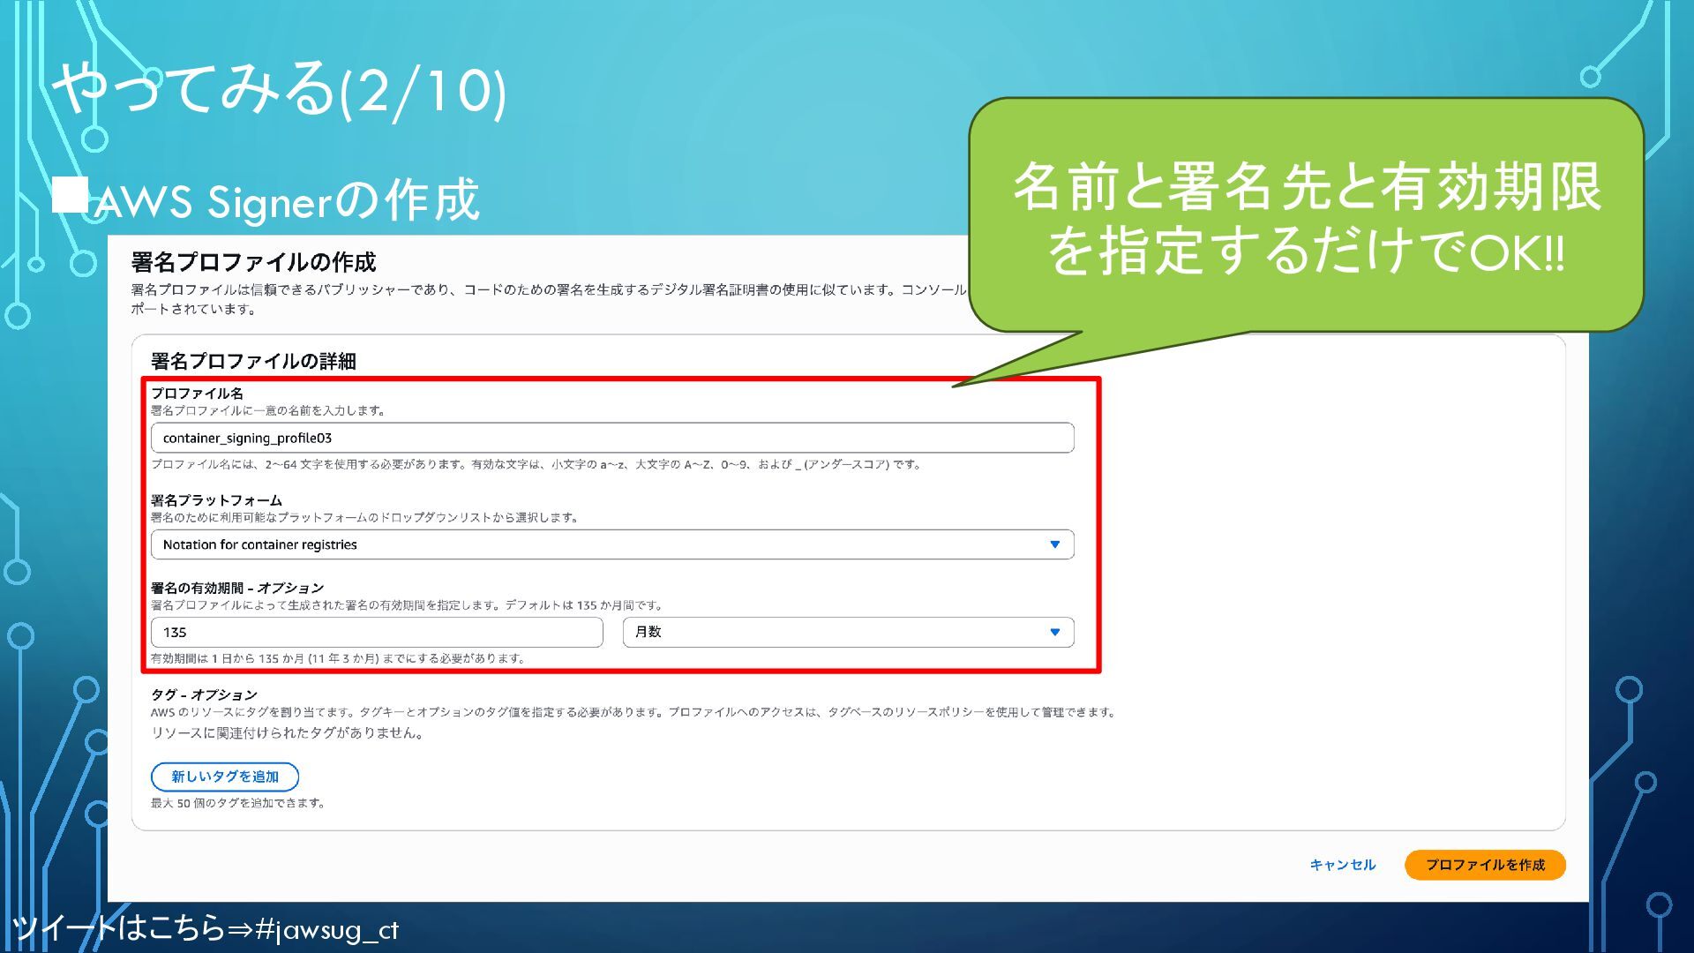Click the 署名プロファイルの作成 page heading
This screenshot has width=1694, height=953.
[x=253, y=262]
